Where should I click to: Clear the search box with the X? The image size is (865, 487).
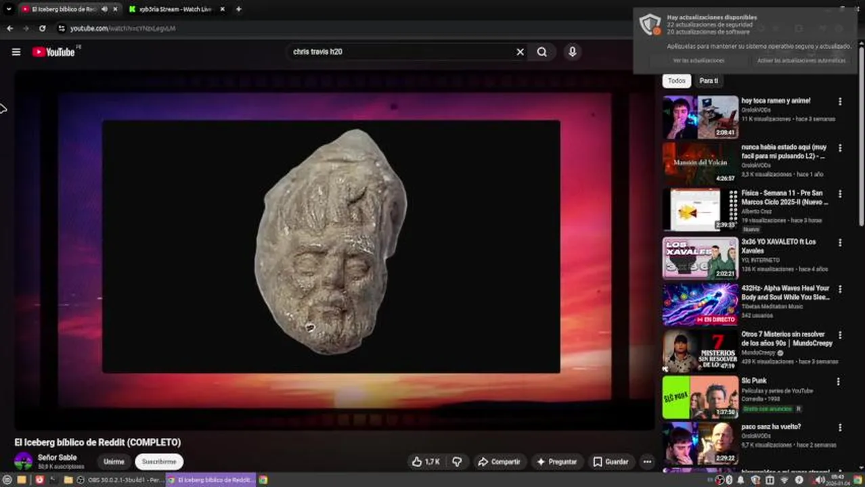(x=520, y=51)
